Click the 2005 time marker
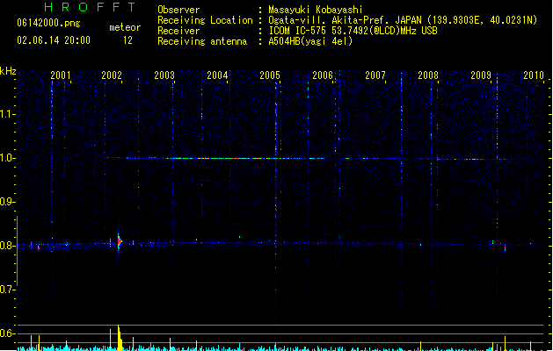Image resolution: width=553 pixels, height=351 pixels. pyautogui.click(x=270, y=75)
